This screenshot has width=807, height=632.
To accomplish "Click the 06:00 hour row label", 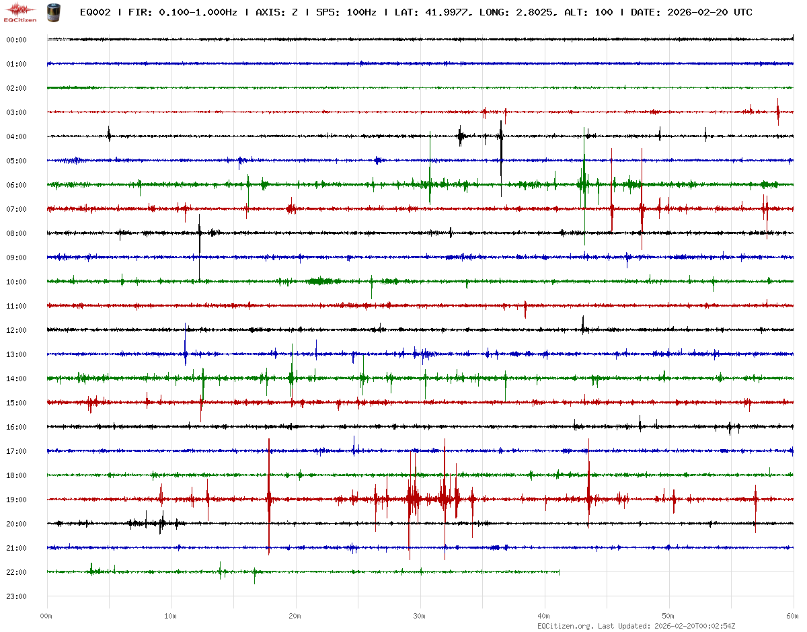I will click(x=16, y=185).
